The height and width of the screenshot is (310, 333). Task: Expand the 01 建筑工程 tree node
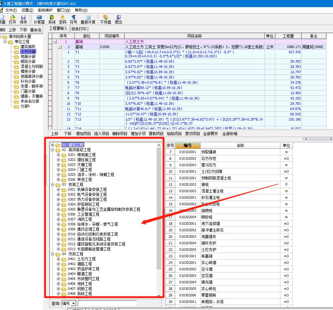[x=53, y=145]
